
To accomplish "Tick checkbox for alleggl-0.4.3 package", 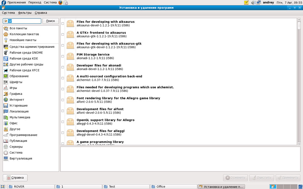I will (x=63, y=122).
